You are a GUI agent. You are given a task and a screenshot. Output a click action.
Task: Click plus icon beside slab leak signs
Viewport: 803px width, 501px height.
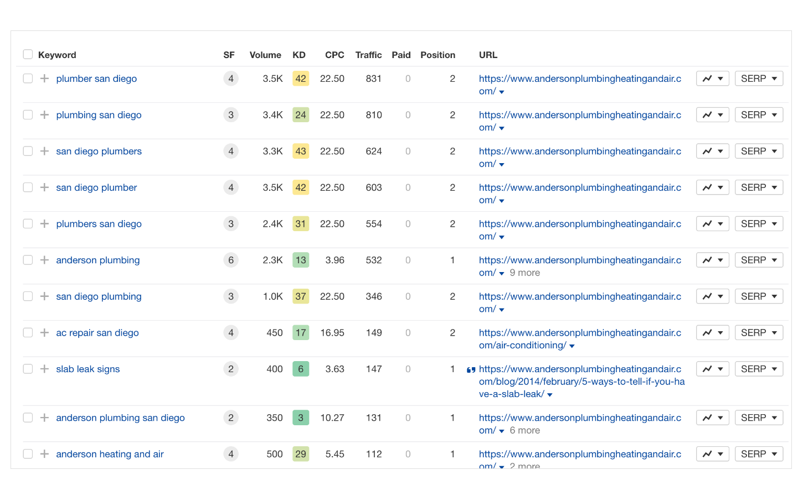point(44,369)
